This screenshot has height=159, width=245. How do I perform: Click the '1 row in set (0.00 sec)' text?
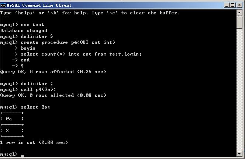(34, 142)
